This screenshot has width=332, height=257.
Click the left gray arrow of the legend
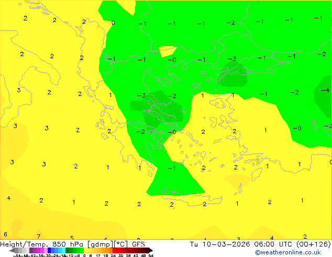[x=12, y=251]
